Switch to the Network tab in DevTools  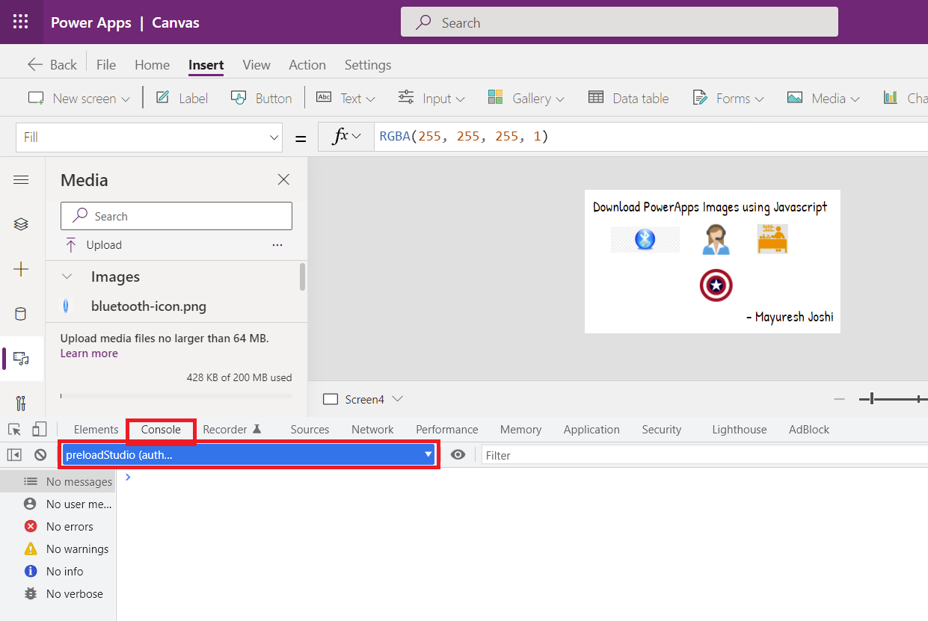point(372,429)
